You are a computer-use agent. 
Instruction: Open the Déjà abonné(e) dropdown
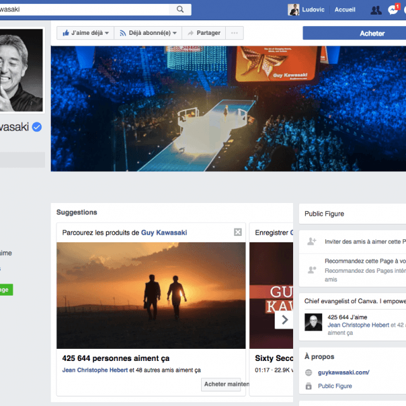tap(148, 33)
